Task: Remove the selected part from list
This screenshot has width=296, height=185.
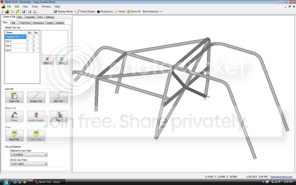Action: (47, 61)
